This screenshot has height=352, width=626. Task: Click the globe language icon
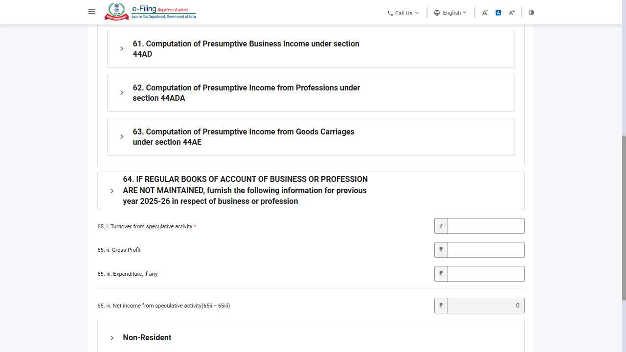click(x=437, y=13)
